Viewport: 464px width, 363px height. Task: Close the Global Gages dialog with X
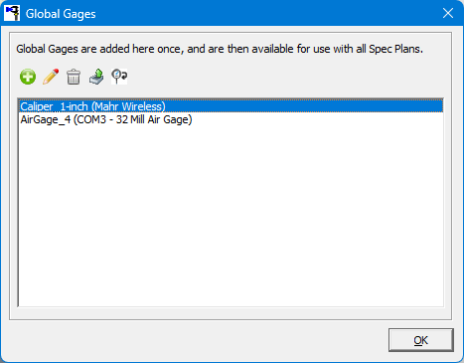(x=448, y=13)
